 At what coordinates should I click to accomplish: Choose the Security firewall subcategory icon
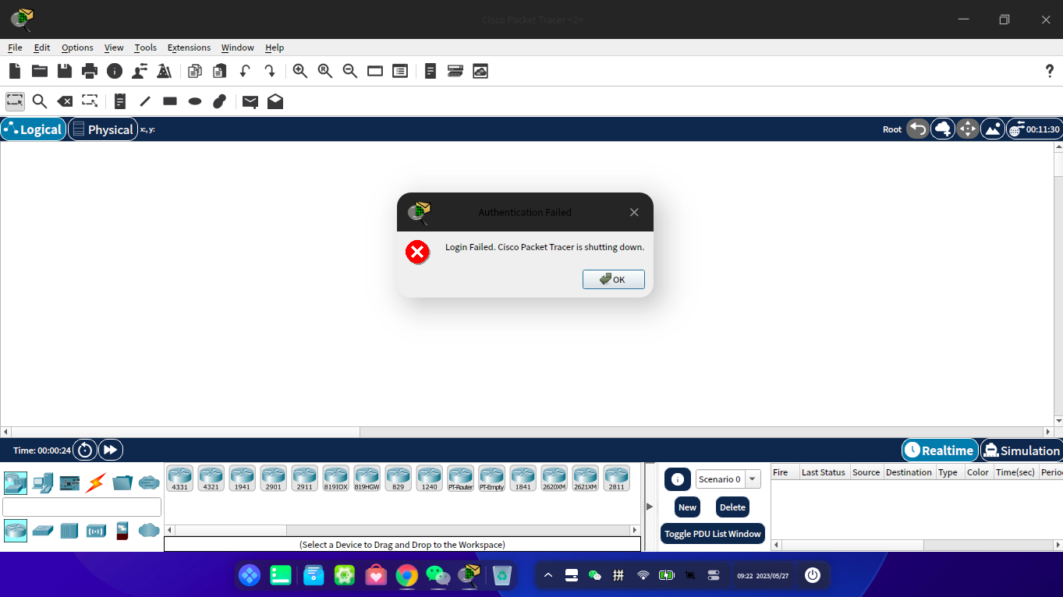coord(122,531)
